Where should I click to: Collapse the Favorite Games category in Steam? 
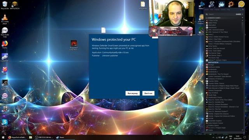(x=207, y=18)
